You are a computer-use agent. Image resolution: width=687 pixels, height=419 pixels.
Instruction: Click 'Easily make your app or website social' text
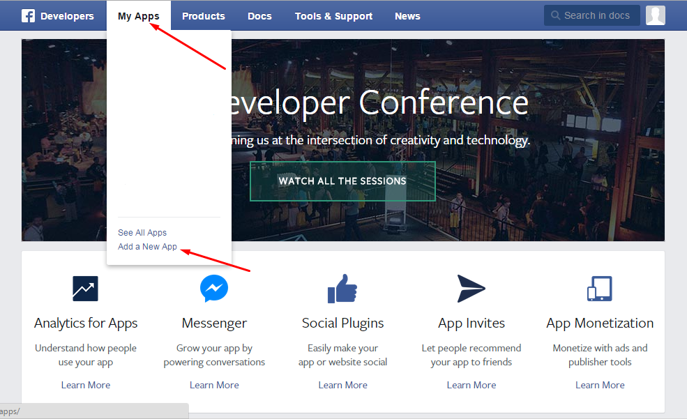point(342,355)
